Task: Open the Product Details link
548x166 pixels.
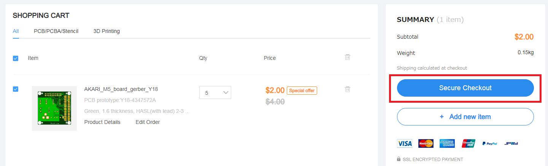Action: (102, 122)
